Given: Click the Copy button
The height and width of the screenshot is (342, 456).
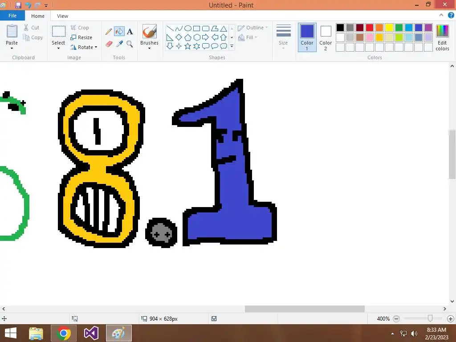Looking at the screenshot, I should pyautogui.click(x=33, y=37).
